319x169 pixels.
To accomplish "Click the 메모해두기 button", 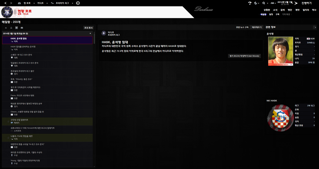I will tap(257, 27).
